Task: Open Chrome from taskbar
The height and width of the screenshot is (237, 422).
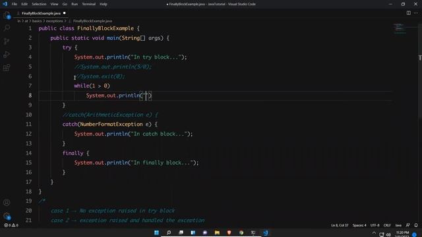Action: coord(241,232)
